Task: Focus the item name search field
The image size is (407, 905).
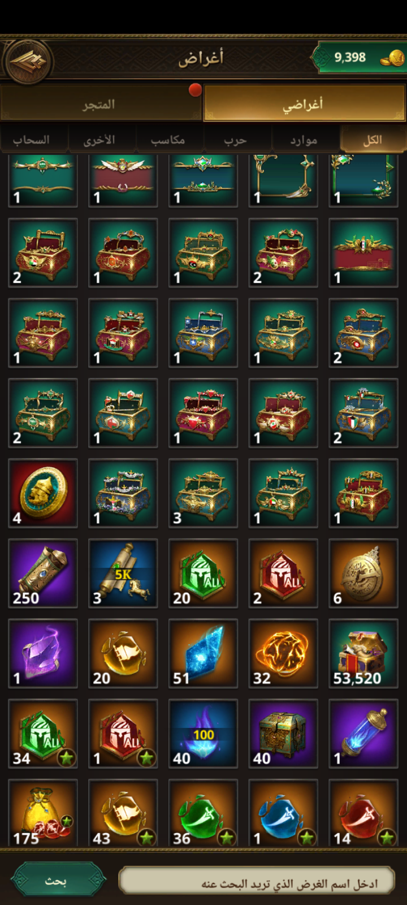Action: pyautogui.click(x=256, y=882)
